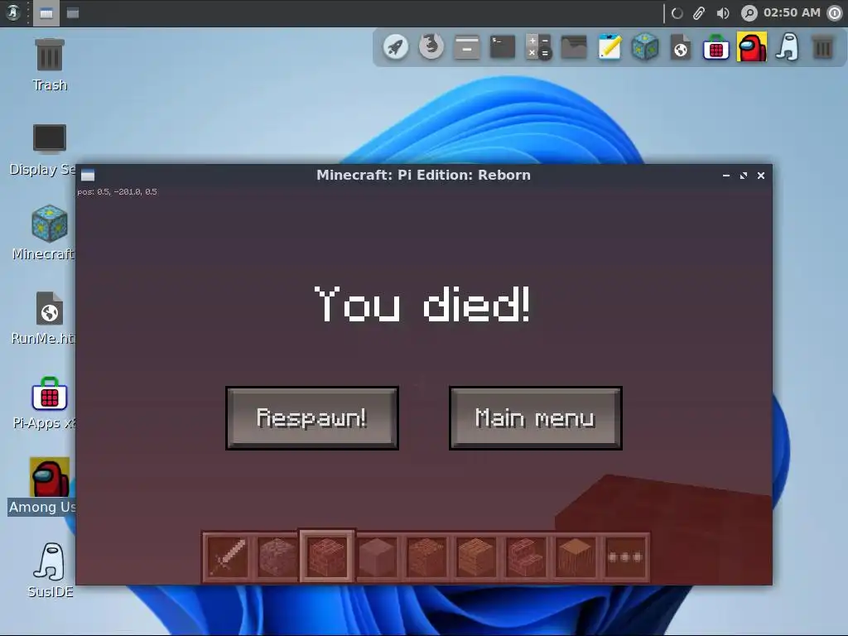Open the calculator from the dock
This screenshot has height=636, width=848.
[538, 47]
